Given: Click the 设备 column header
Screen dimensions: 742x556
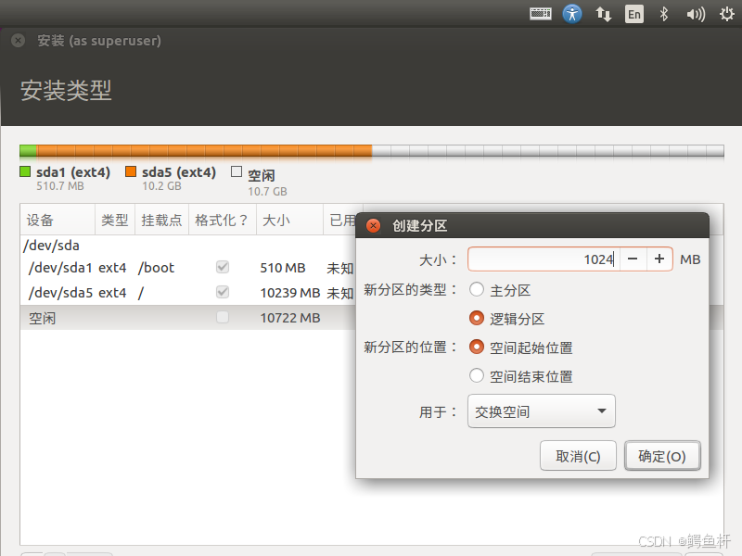Looking at the screenshot, I should pos(58,220).
